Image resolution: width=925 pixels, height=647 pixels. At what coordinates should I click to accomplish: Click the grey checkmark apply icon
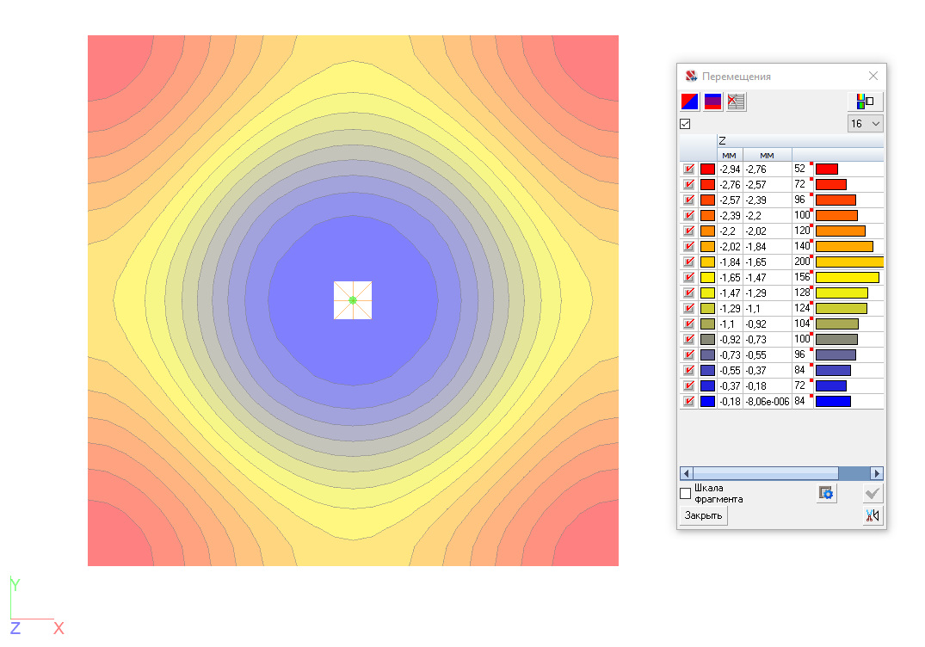873,493
